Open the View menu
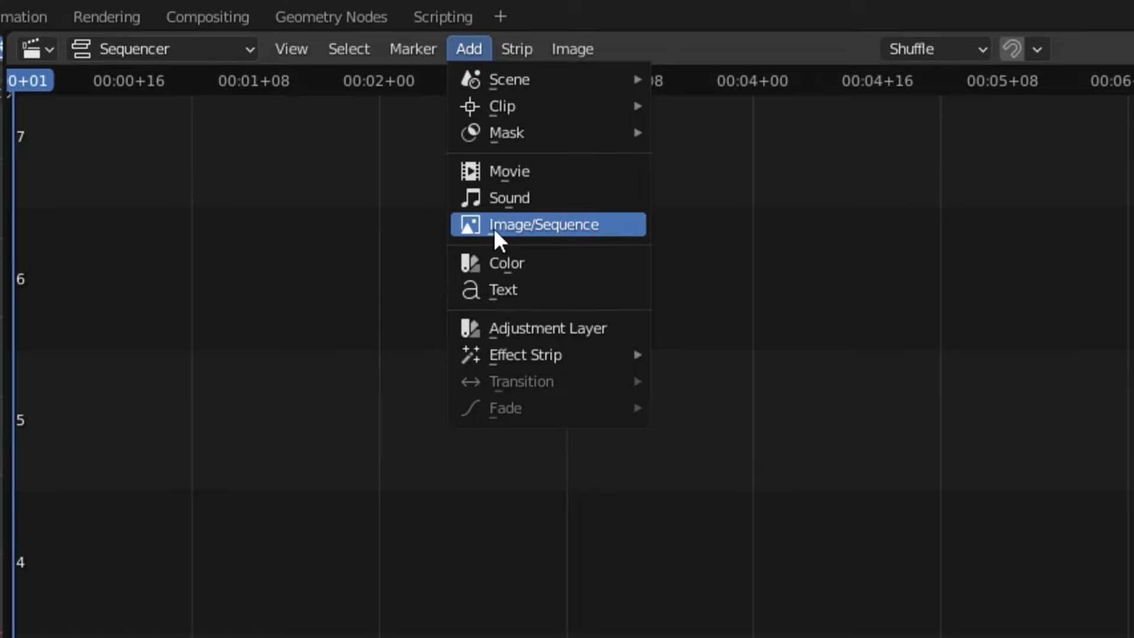The height and width of the screenshot is (638, 1134). (291, 49)
